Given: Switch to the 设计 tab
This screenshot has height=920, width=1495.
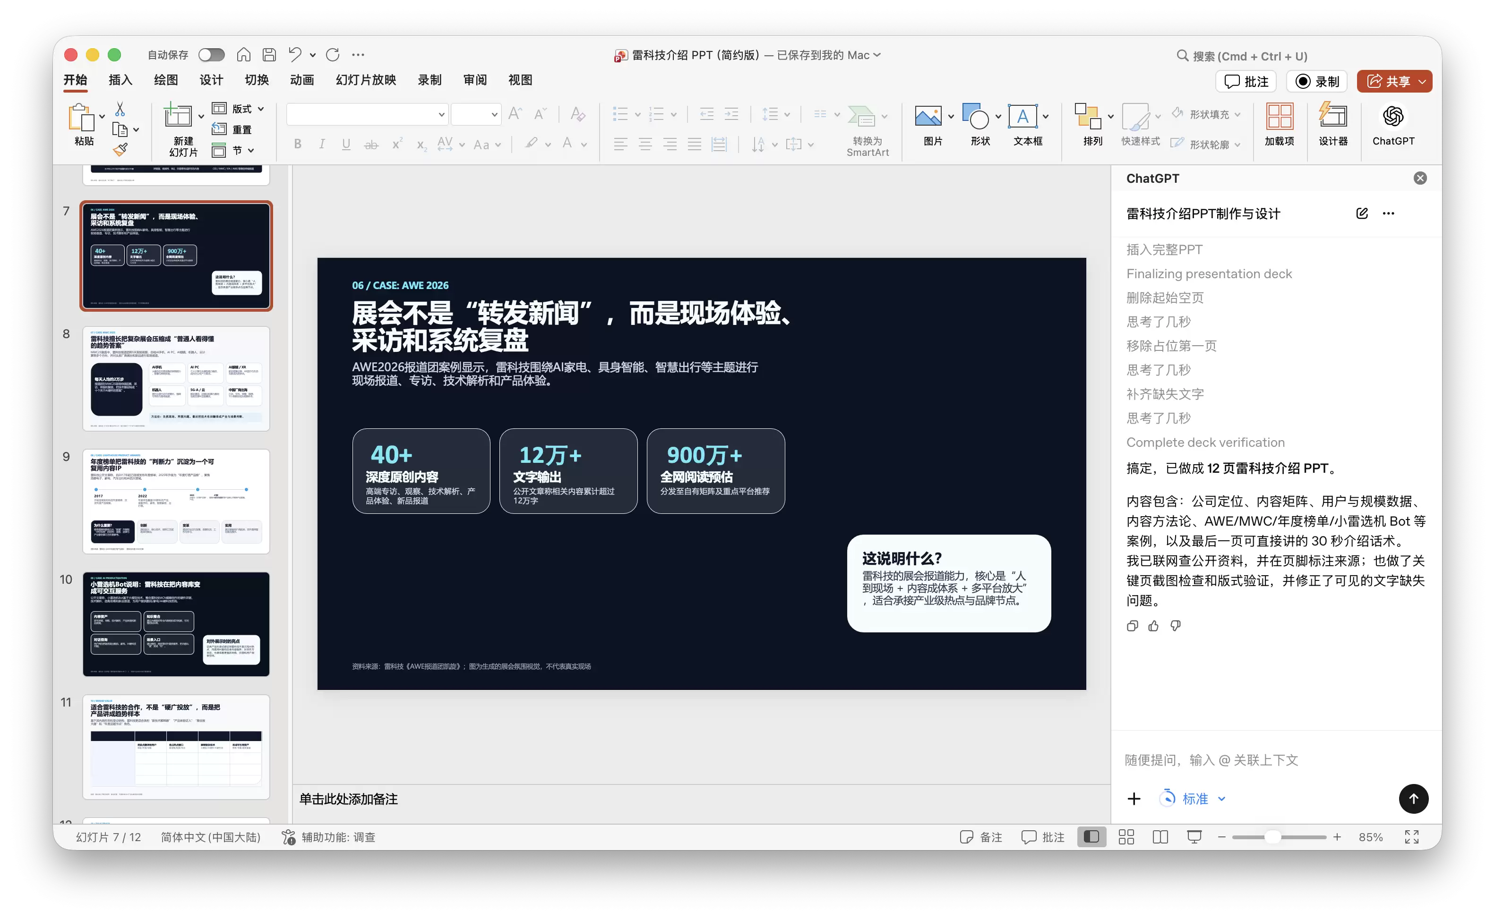Looking at the screenshot, I should point(211,80).
